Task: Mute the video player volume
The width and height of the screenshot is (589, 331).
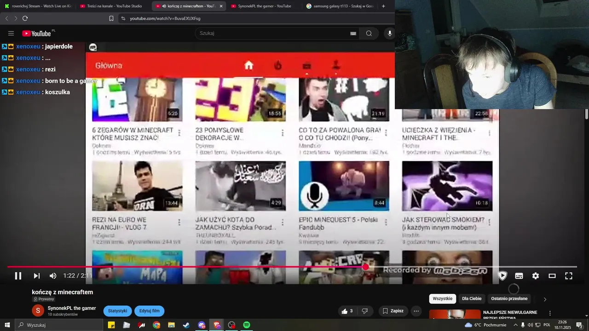Action: [53, 276]
